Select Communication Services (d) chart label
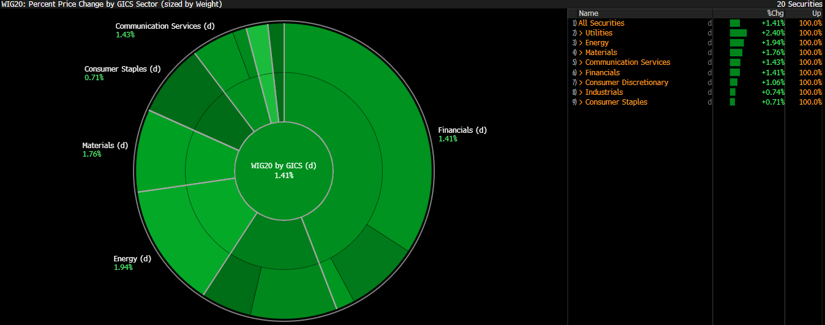 166,26
